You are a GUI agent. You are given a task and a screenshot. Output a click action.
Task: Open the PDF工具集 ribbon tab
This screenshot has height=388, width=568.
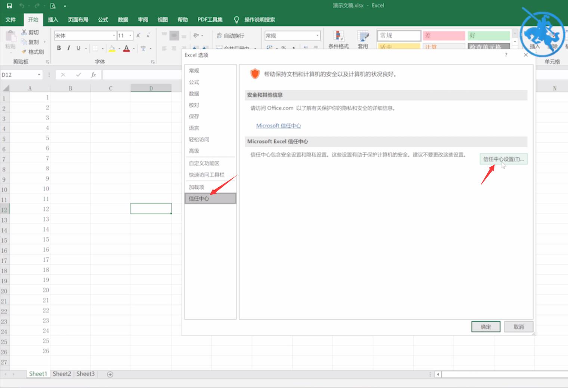[x=210, y=19]
